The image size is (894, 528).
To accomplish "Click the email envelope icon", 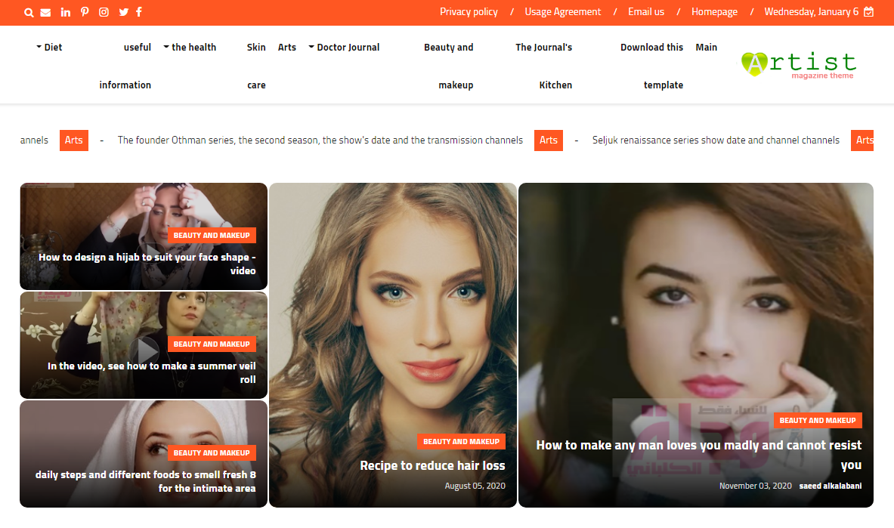I will coord(45,13).
